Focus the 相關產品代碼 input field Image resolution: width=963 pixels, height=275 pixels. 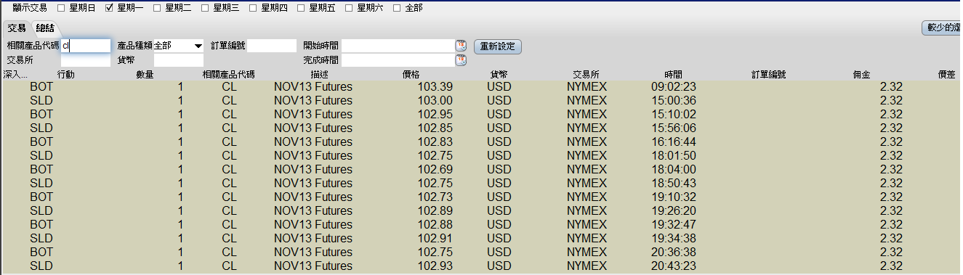[86, 46]
